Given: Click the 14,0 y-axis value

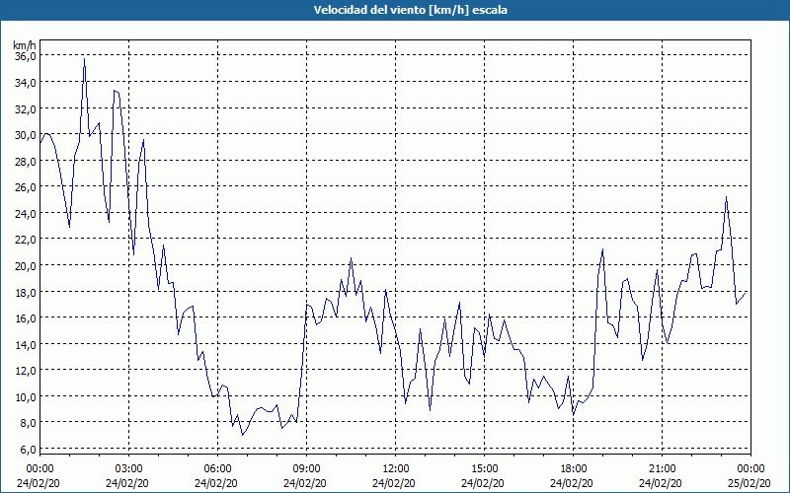Looking at the screenshot, I should tap(26, 344).
